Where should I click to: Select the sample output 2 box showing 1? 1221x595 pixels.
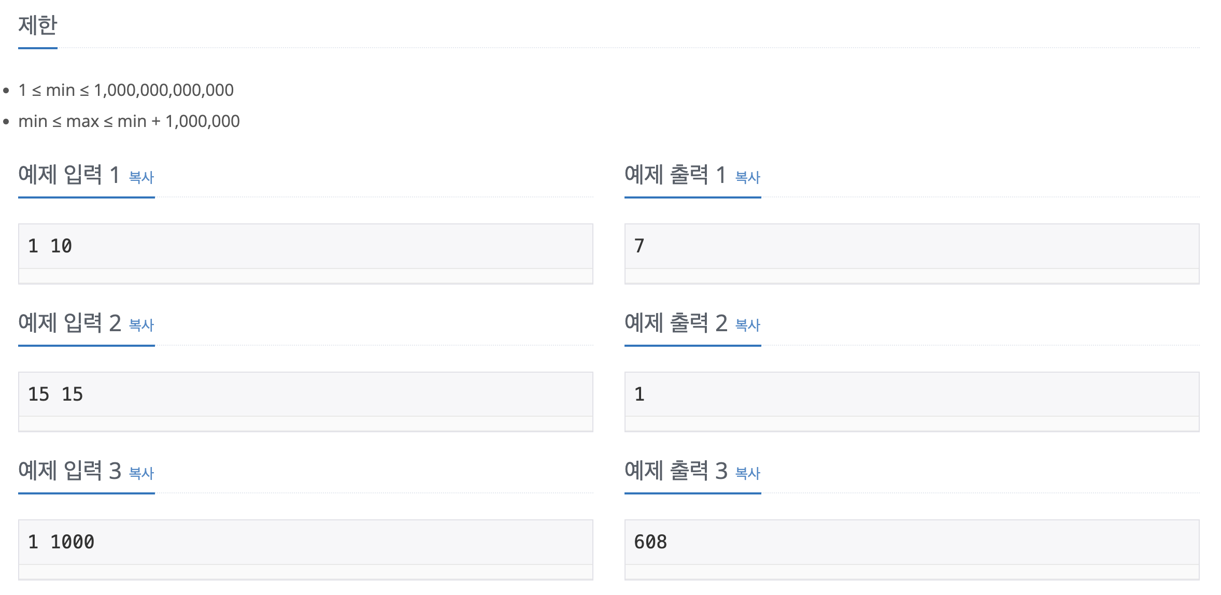[x=912, y=402]
